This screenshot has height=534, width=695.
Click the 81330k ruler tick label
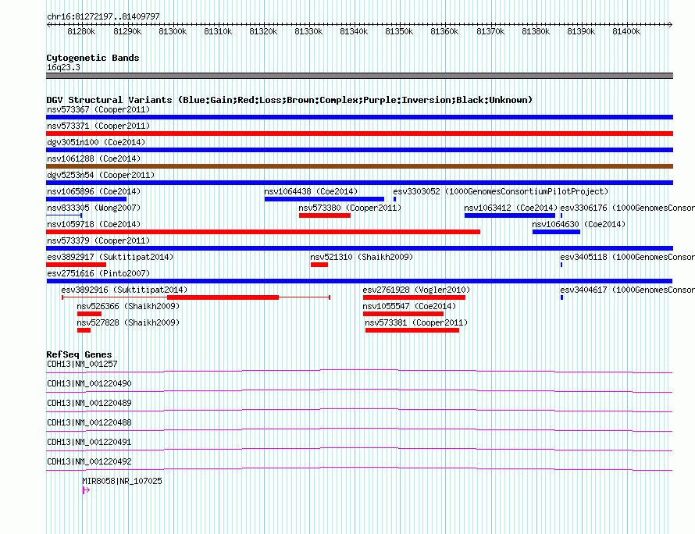pyautogui.click(x=308, y=31)
